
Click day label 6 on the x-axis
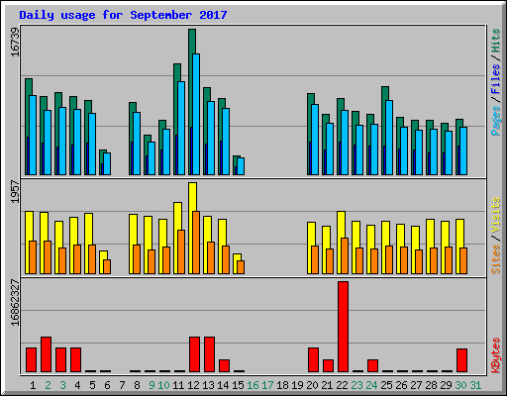click(107, 385)
